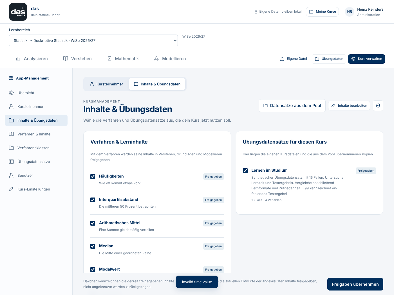Click the Kurs verwalten button
Viewport: 394px width, 295px height.
pos(366,59)
